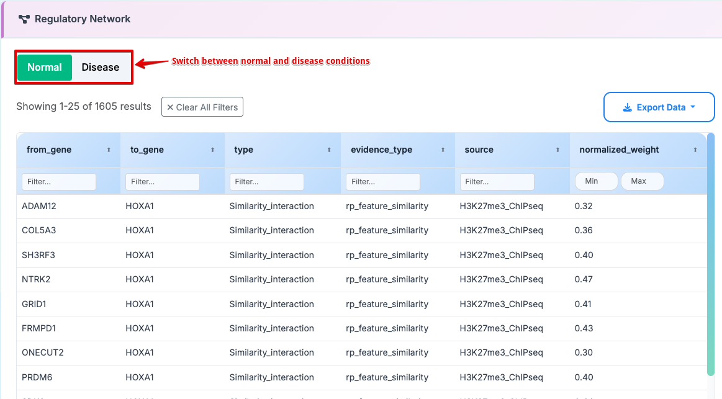
Task: Sort by to_gene column arrows
Action: tap(212, 150)
